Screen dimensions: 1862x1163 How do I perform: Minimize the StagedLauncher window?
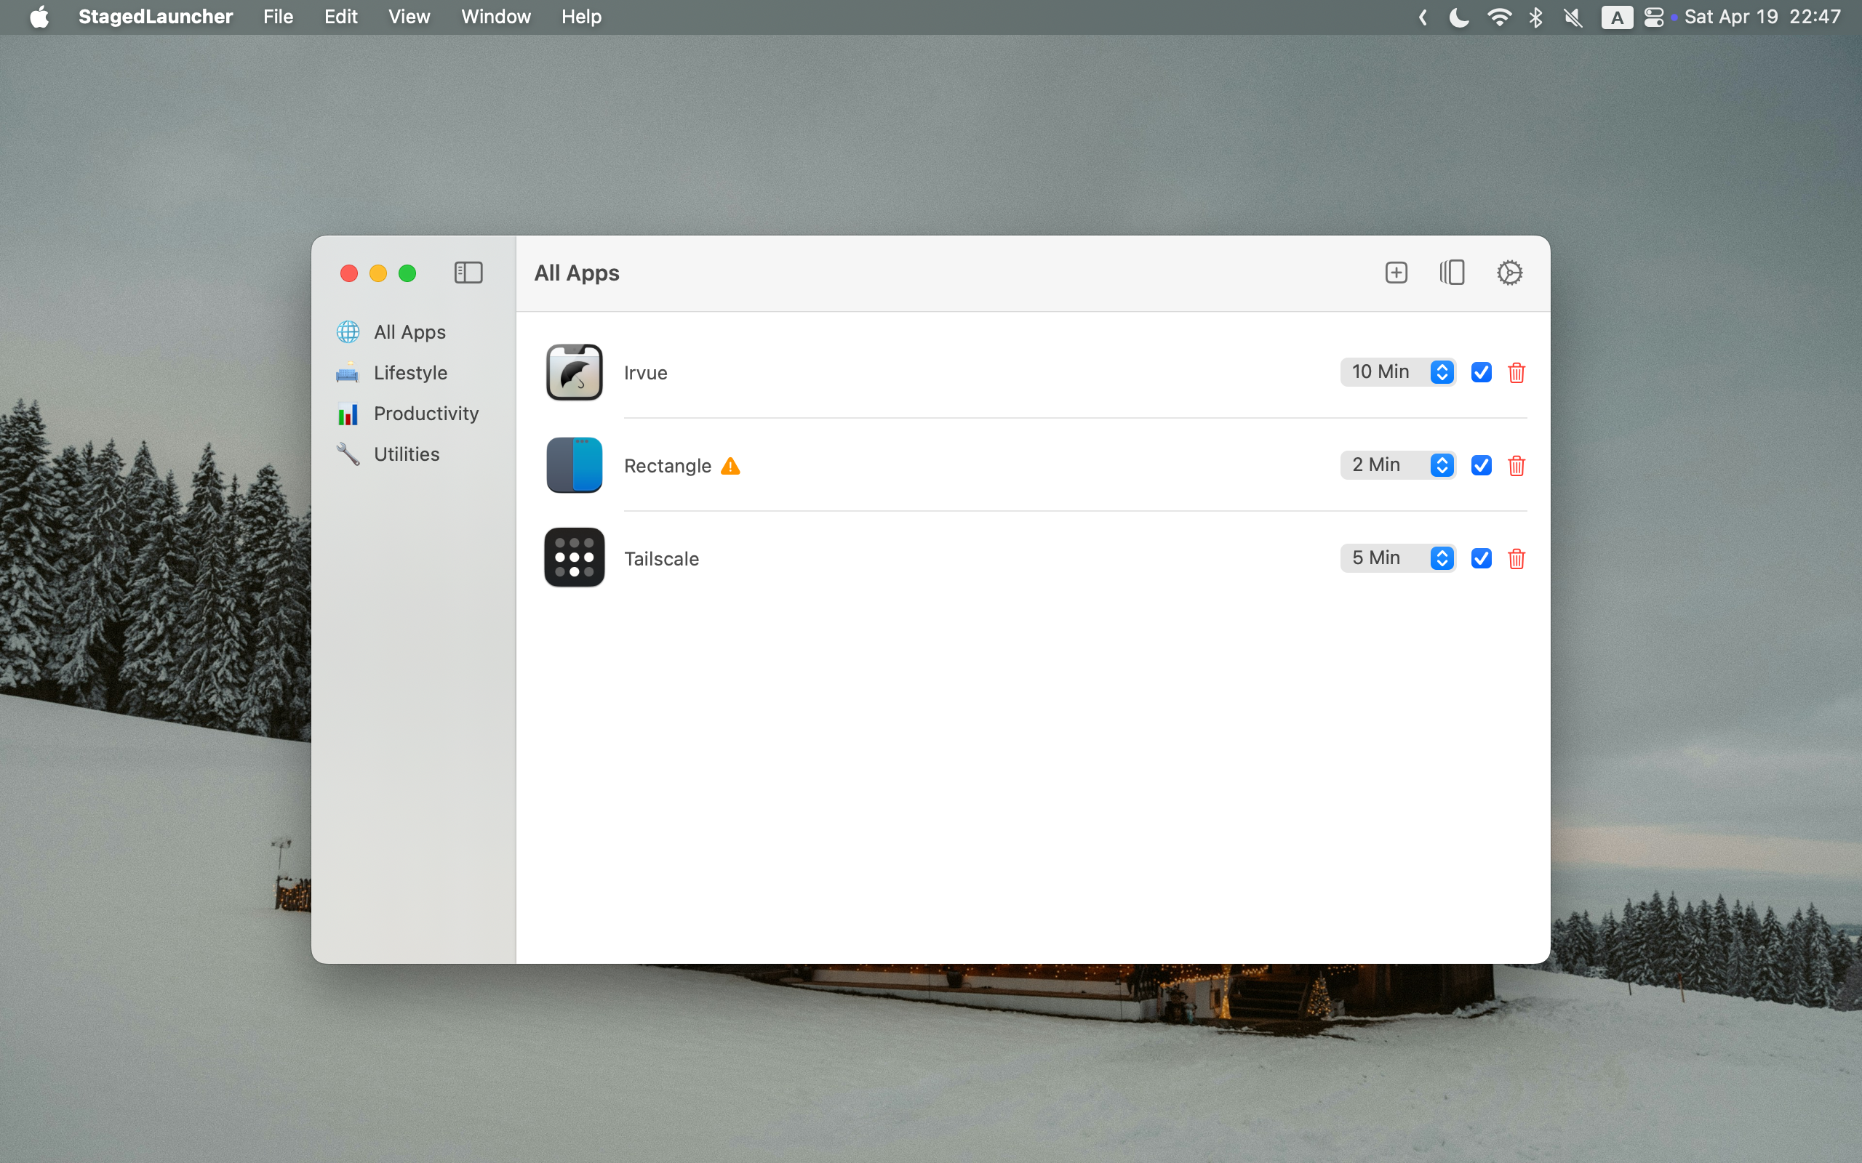point(377,273)
